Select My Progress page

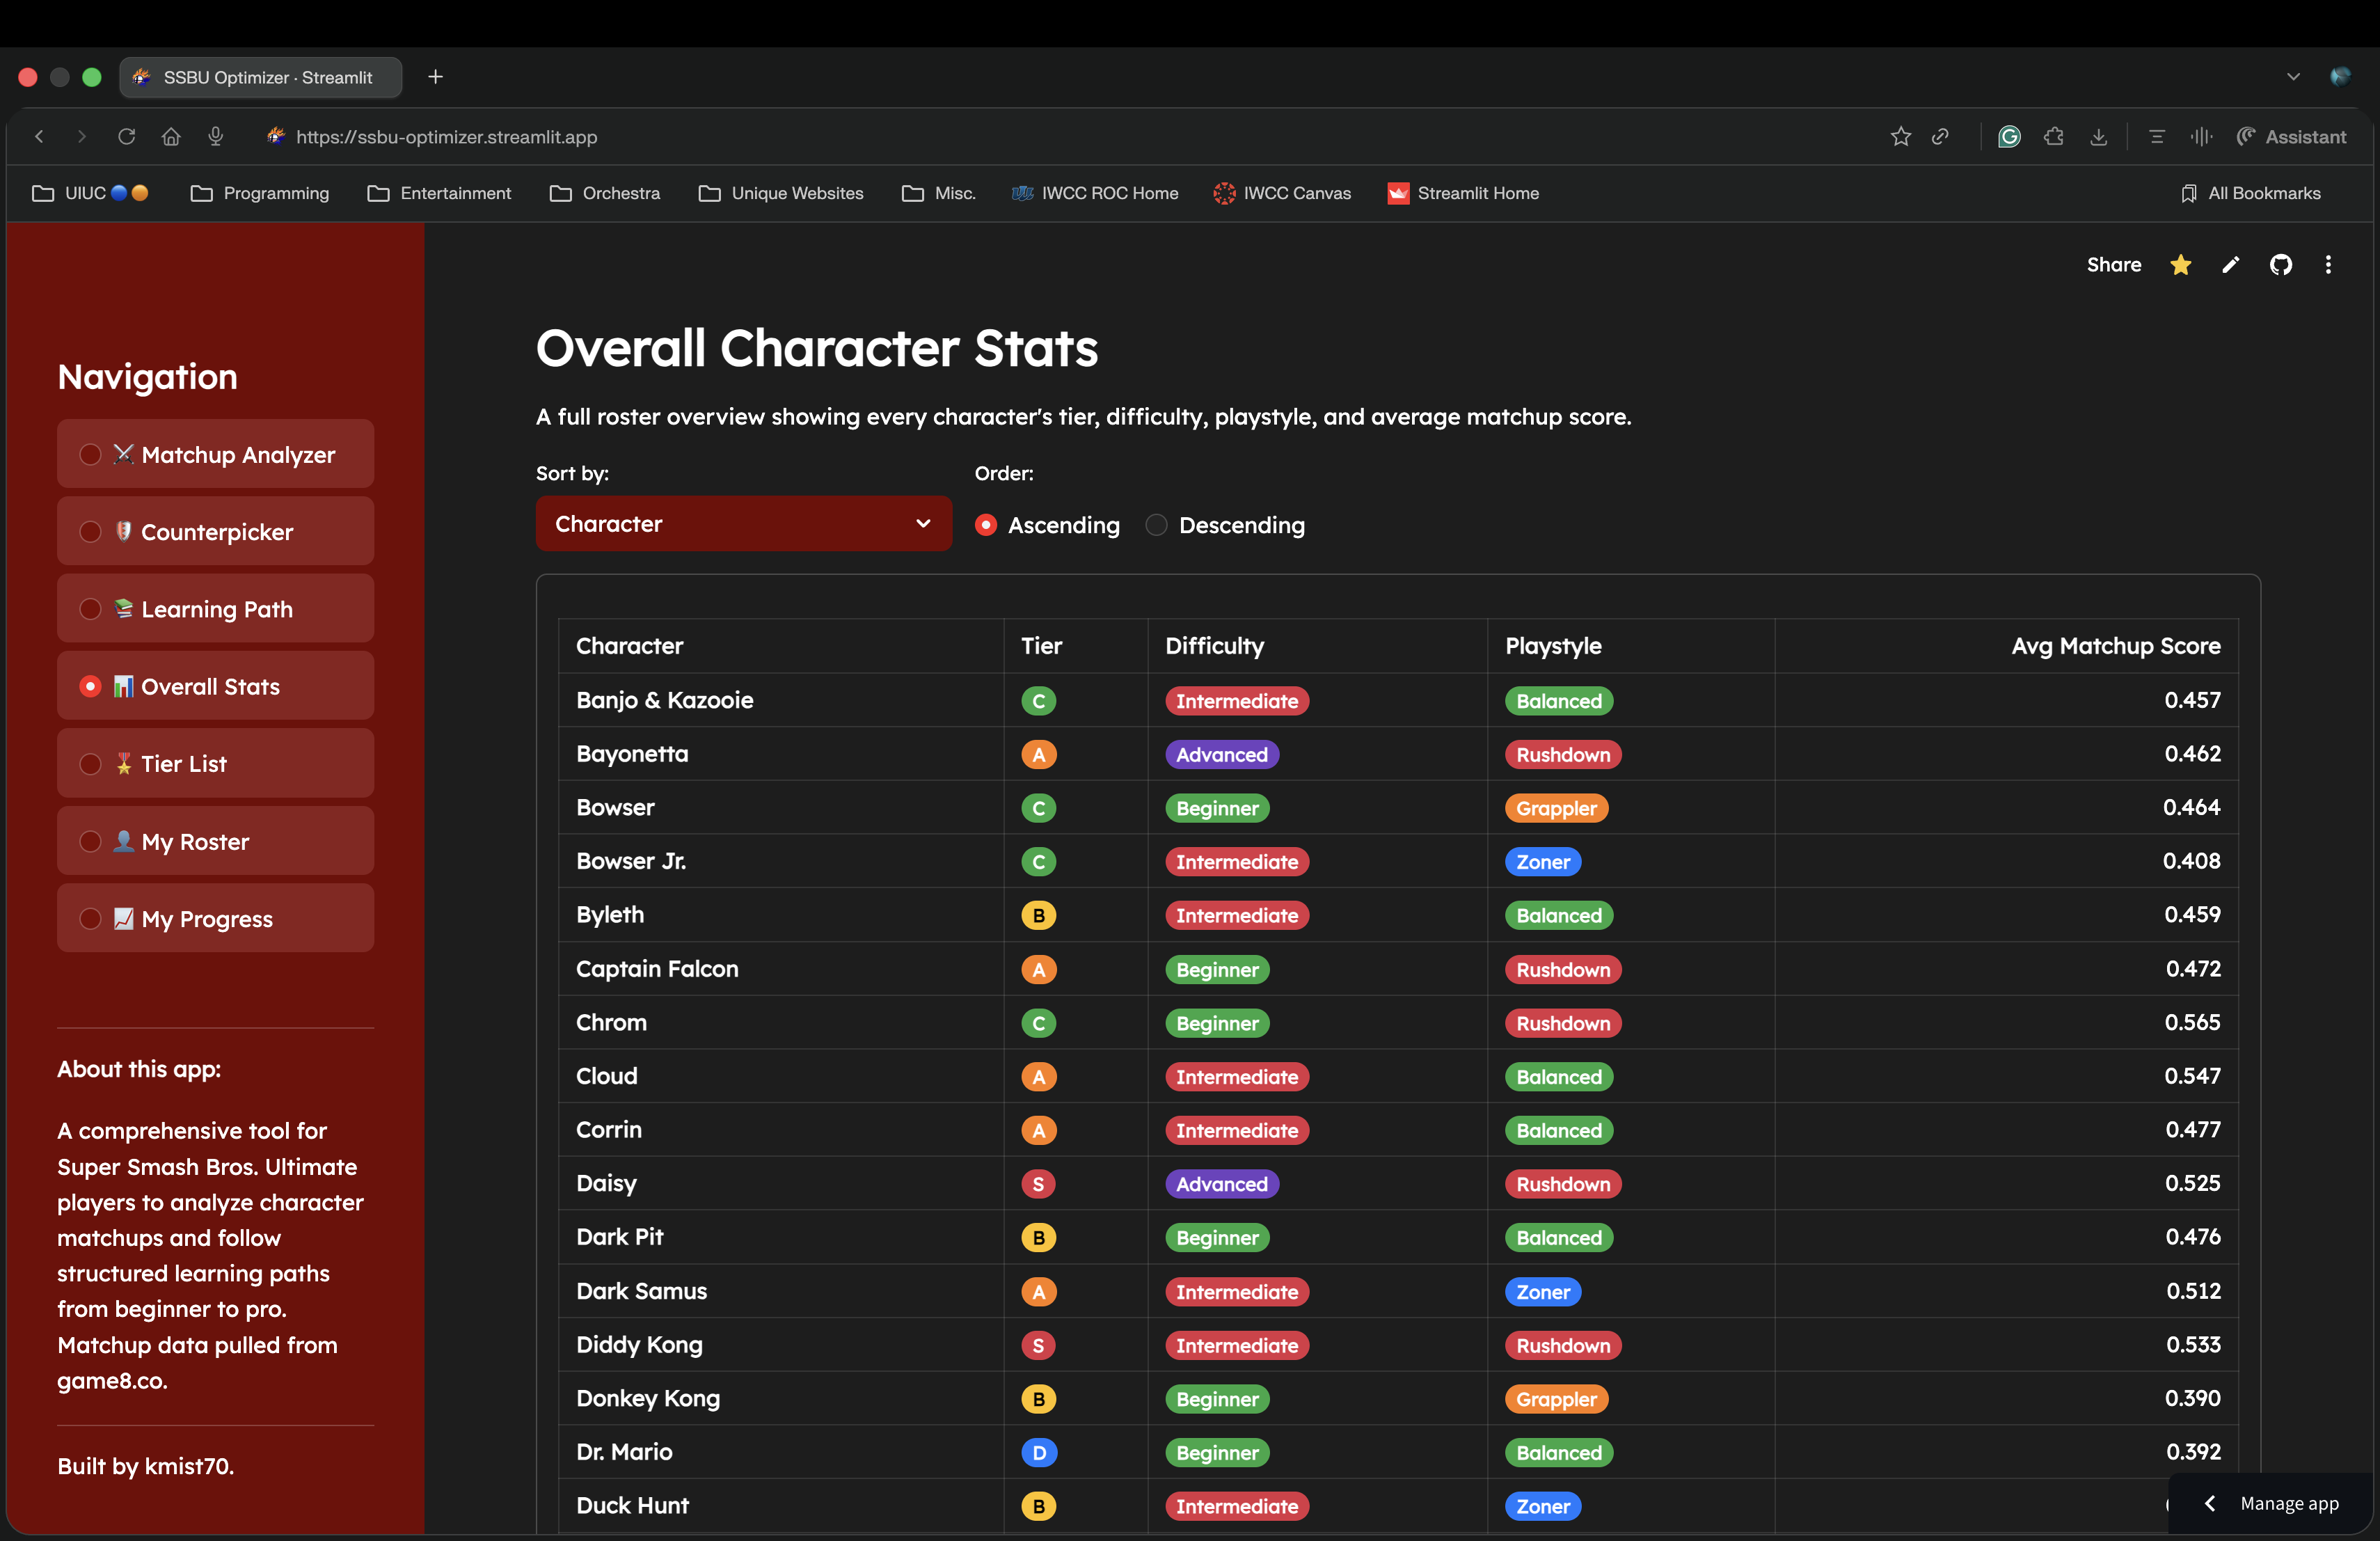(x=215, y=919)
